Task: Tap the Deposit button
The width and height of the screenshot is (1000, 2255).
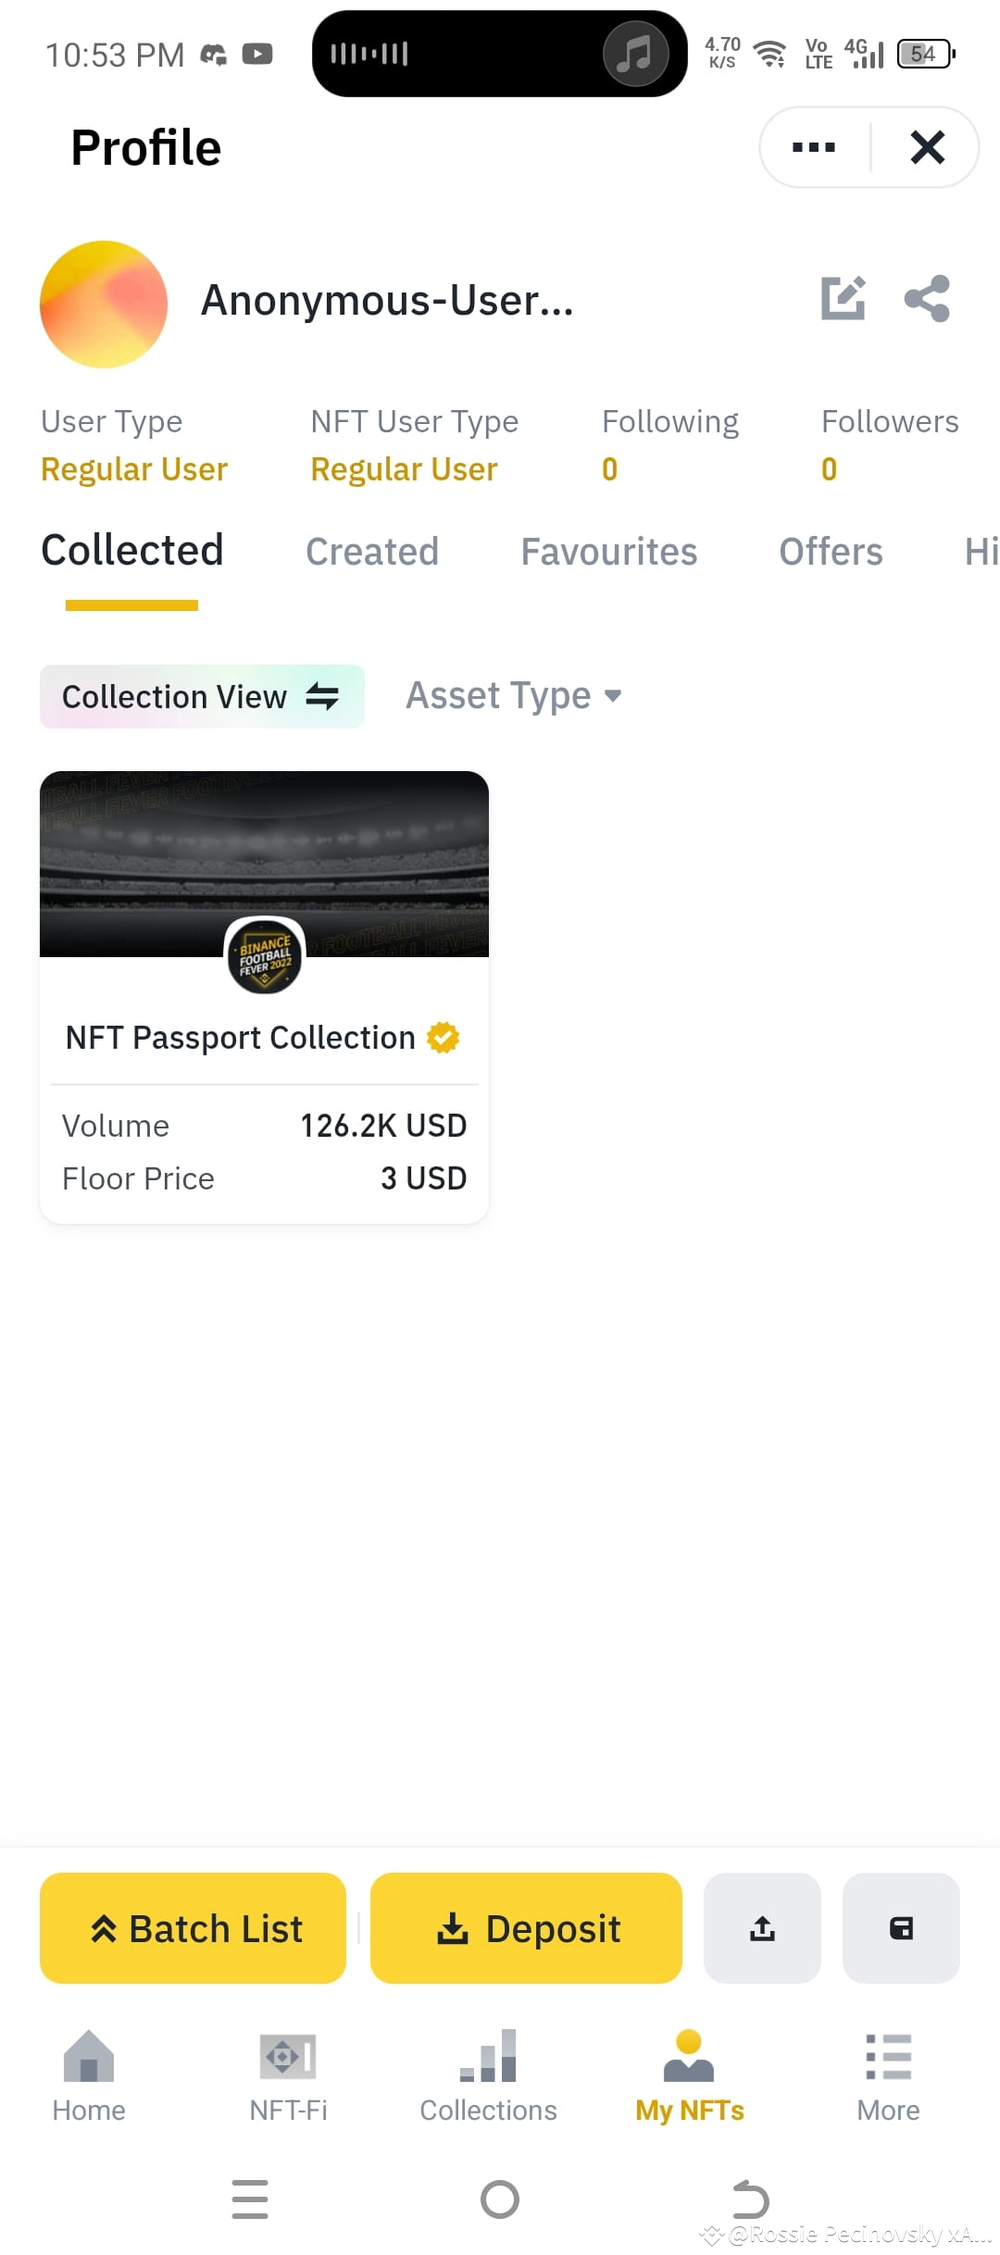Action: pos(526,1927)
